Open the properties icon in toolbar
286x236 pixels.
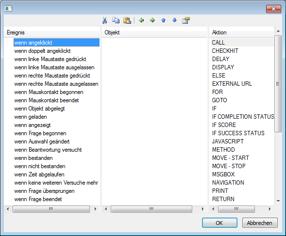[186, 20]
